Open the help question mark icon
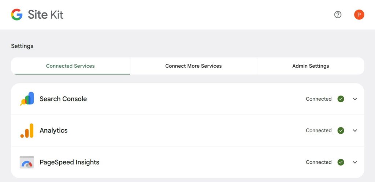The height and width of the screenshot is (182, 375). [x=338, y=15]
